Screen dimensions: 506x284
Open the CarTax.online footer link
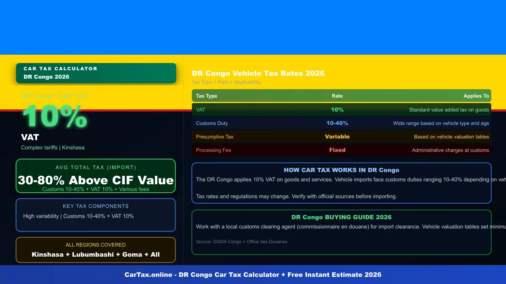253,274
